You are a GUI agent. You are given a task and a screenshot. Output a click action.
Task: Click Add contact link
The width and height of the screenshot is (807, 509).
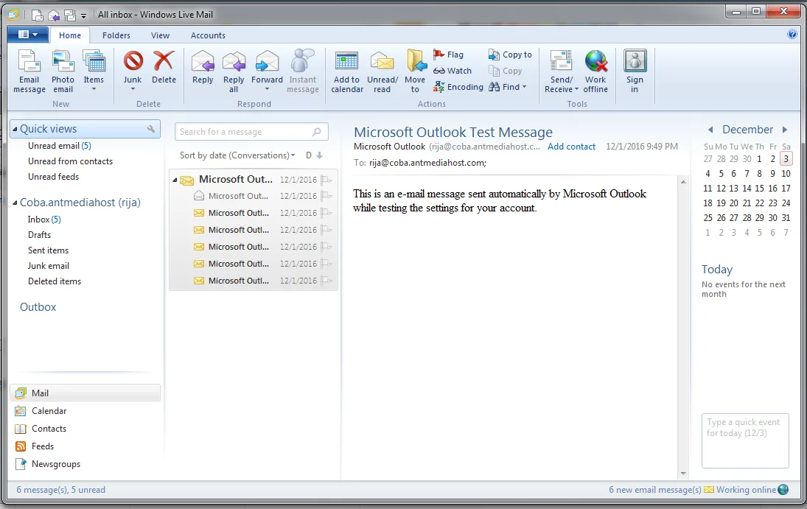tap(571, 147)
